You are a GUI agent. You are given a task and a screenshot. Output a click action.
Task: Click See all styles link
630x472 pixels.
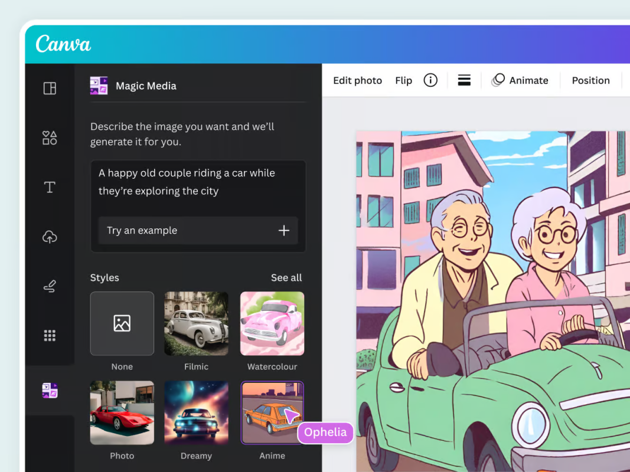click(286, 278)
